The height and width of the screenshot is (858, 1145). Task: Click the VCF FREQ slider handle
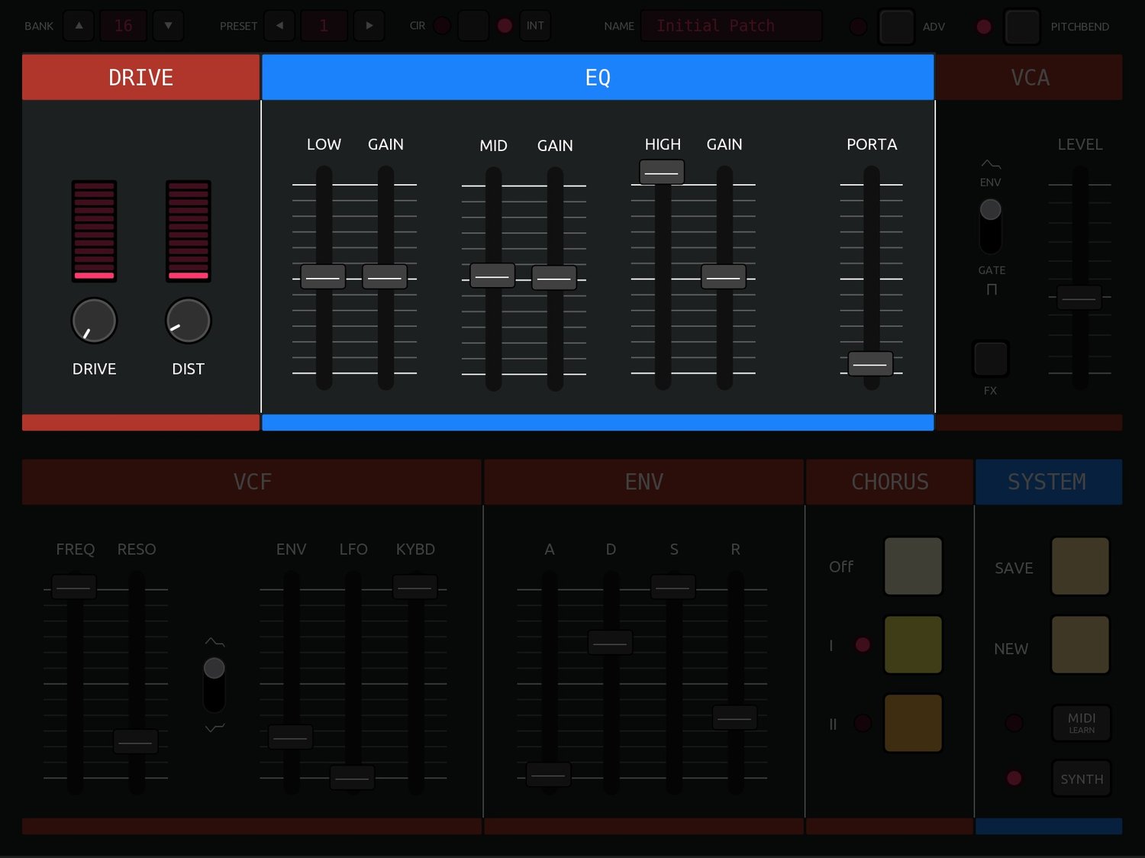74,587
